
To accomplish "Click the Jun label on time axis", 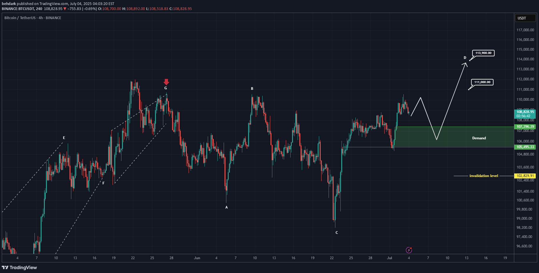I will [197, 258].
